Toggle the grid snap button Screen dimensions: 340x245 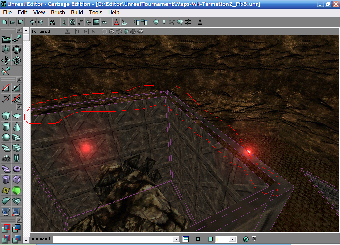pos(210,239)
